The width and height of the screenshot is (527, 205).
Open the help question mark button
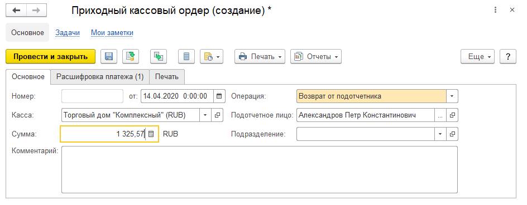pyautogui.click(x=508, y=57)
